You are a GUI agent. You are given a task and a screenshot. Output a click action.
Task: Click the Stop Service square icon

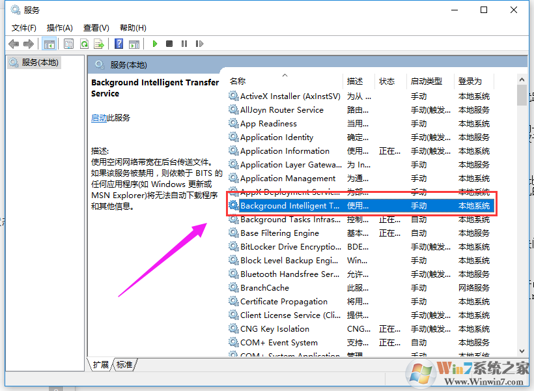tap(169, 44)
